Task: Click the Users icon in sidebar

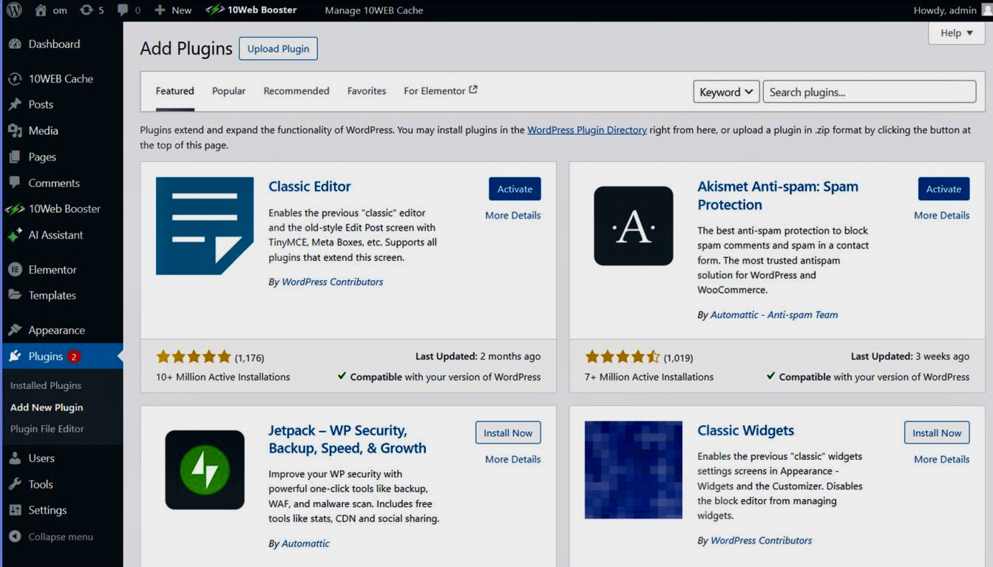Action: point(15,458)
